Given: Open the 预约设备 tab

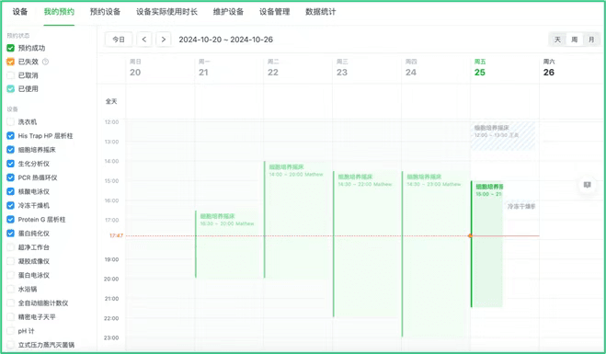Looking at the screenshot, I should [105, 12].
